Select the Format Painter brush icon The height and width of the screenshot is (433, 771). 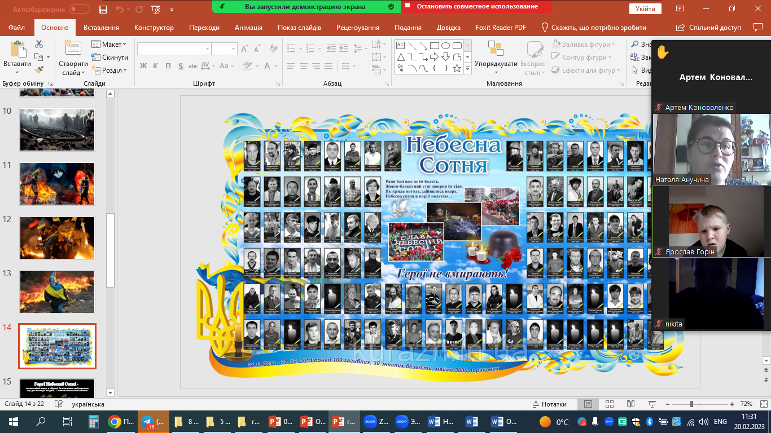[39, 70]
